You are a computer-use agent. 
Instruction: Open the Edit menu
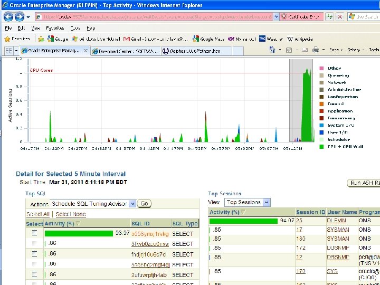[x=21, y=28]
